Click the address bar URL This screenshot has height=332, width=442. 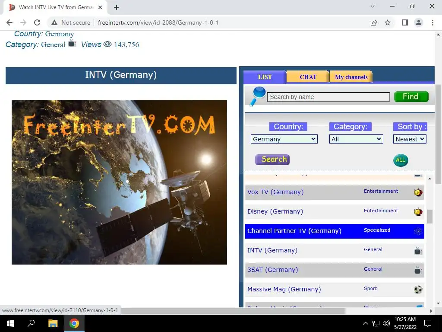tap(158, 22)
